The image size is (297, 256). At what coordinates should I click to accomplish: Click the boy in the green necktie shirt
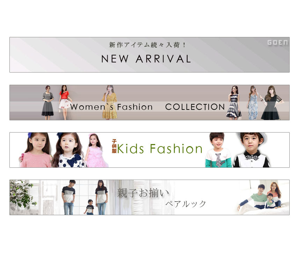pos(219,150)
